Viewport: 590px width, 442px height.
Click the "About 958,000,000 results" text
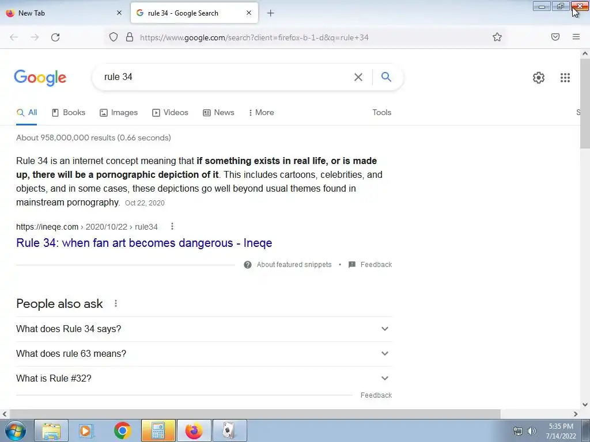93,138
